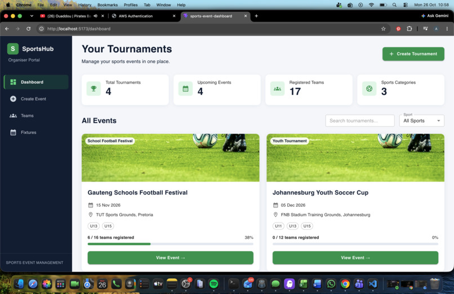This screenshot has height=294, width=454.
Task: Click the Gauteng Schools Football Festival image
Action: tap(170, 157)
